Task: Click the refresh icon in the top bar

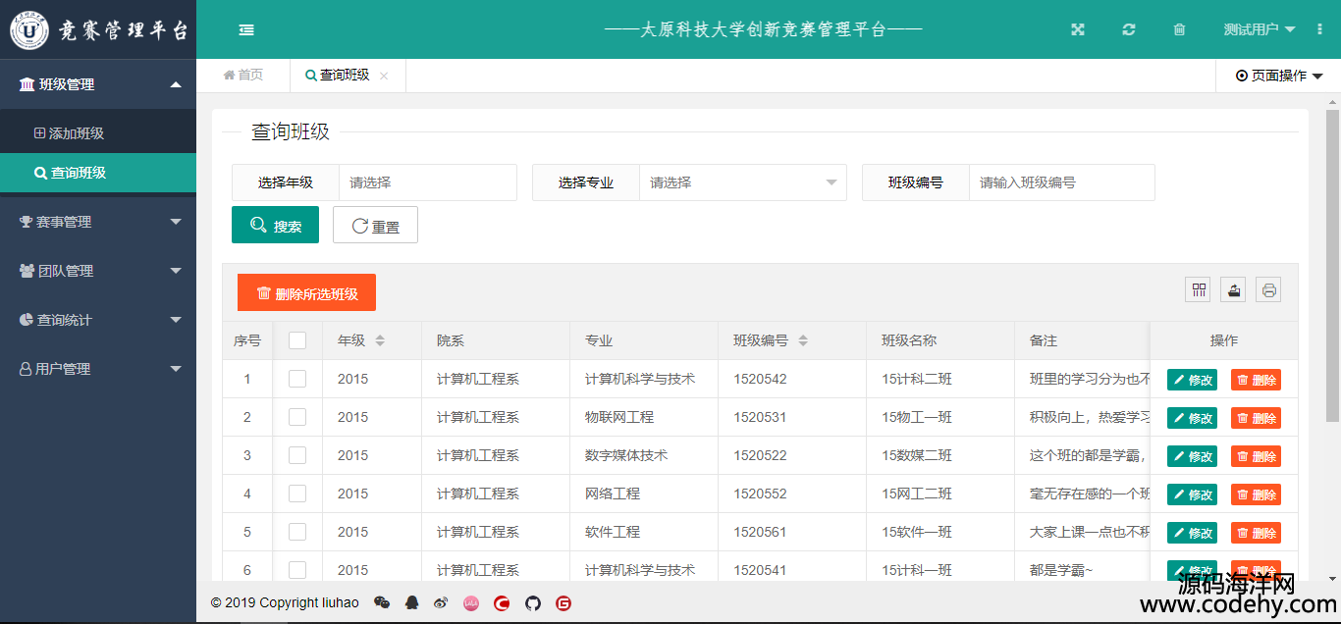Action: [1129, 29]
